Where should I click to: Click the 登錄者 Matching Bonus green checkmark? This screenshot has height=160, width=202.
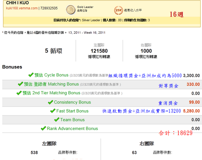click(x=21, y=84)
